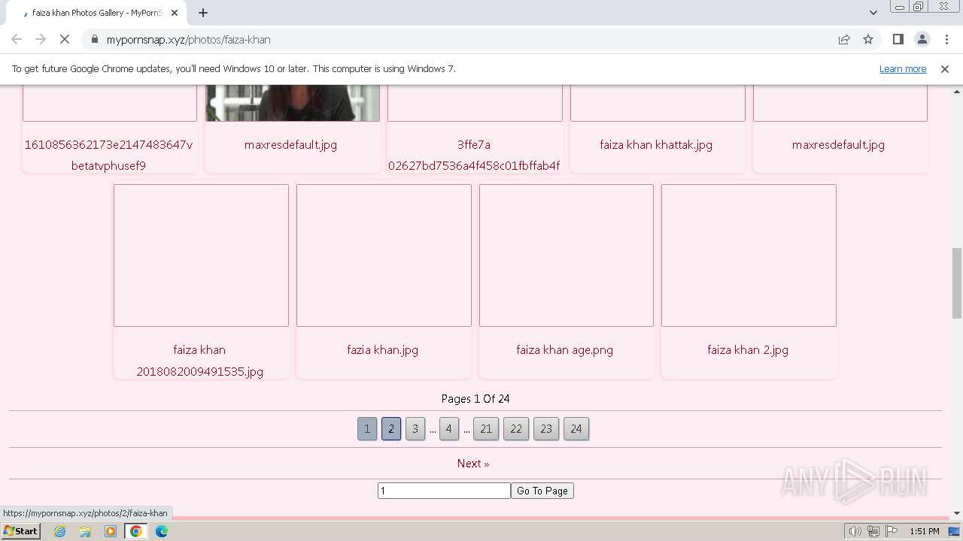
Task: Expand tab search chevron
Action: coord(873,12)
